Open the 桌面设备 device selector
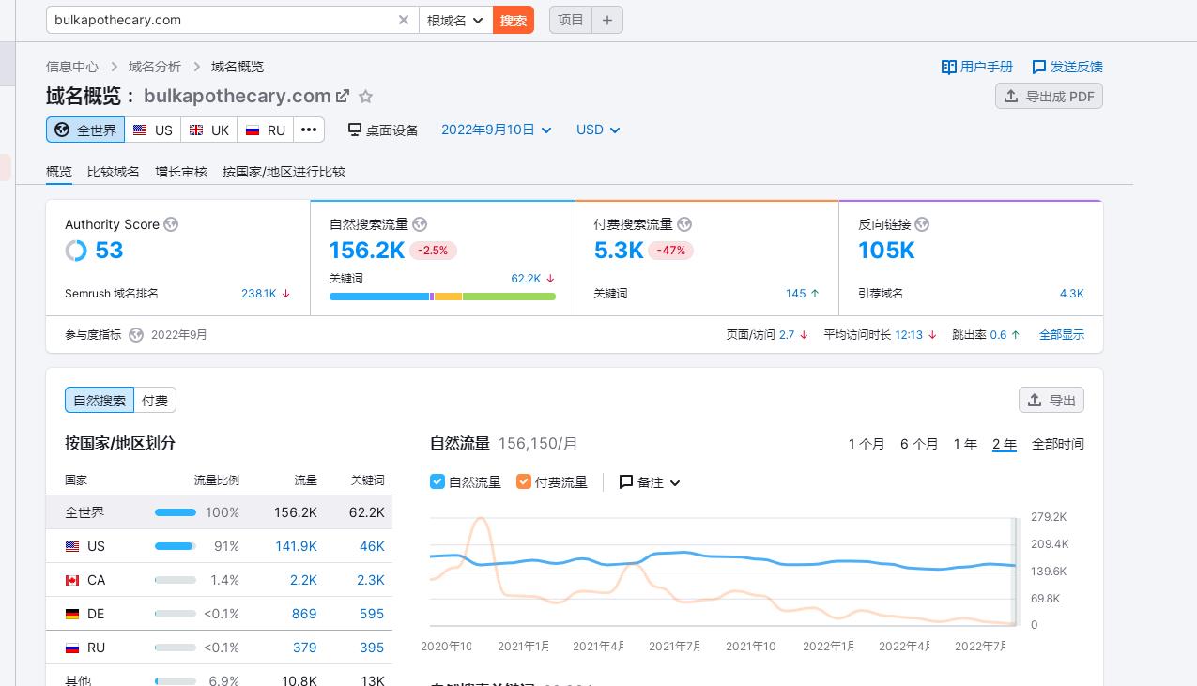Viewport: 1197px width, 686px height. click(383, 130)
